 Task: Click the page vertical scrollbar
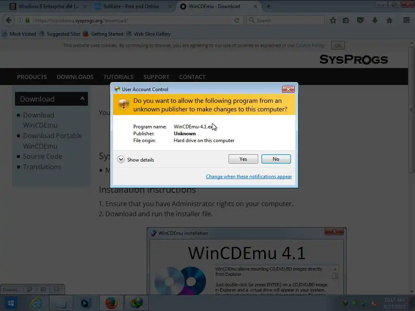pos(411,110)
